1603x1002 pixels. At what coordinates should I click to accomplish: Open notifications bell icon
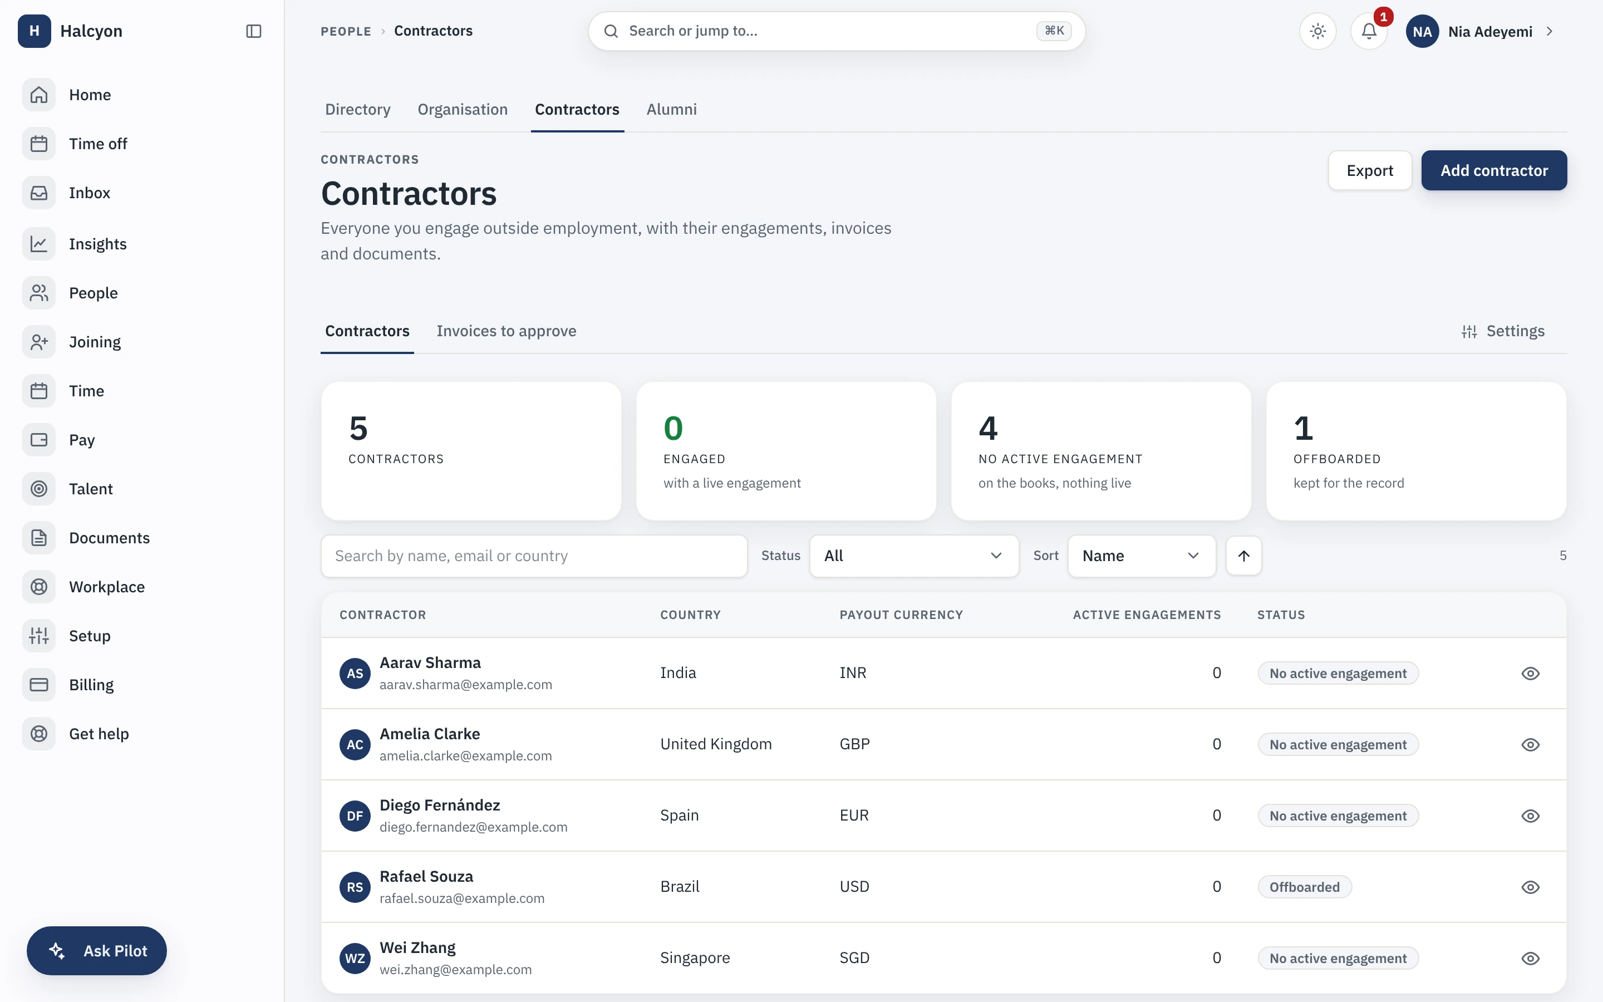[x=1369, y=31]
